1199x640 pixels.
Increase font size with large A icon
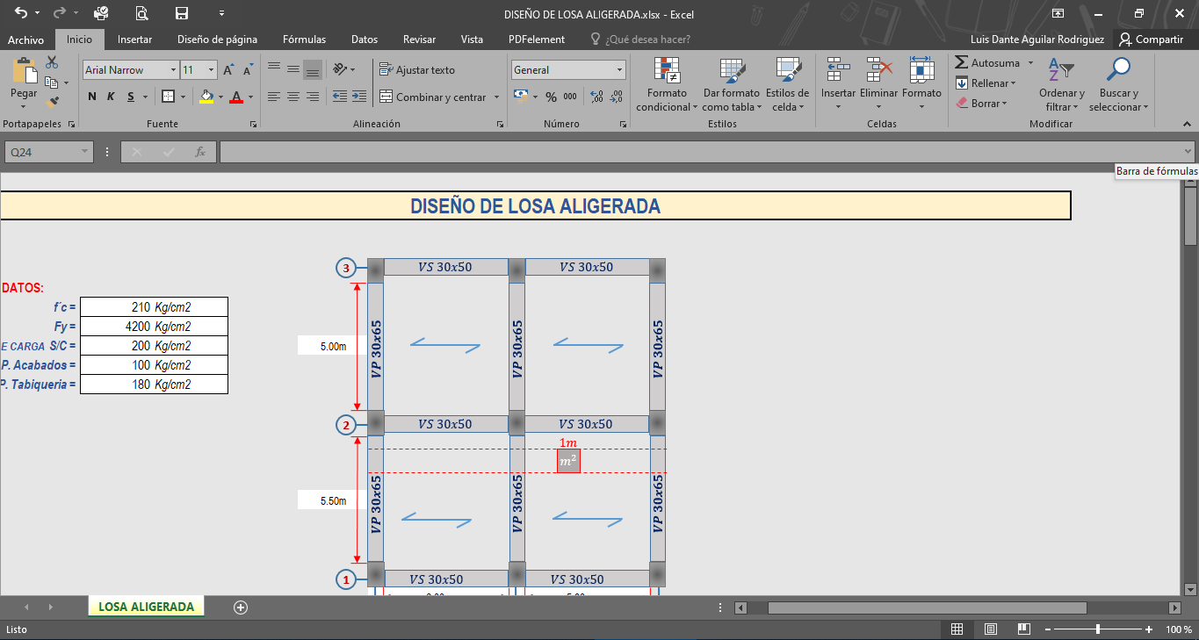coord(228,70)
